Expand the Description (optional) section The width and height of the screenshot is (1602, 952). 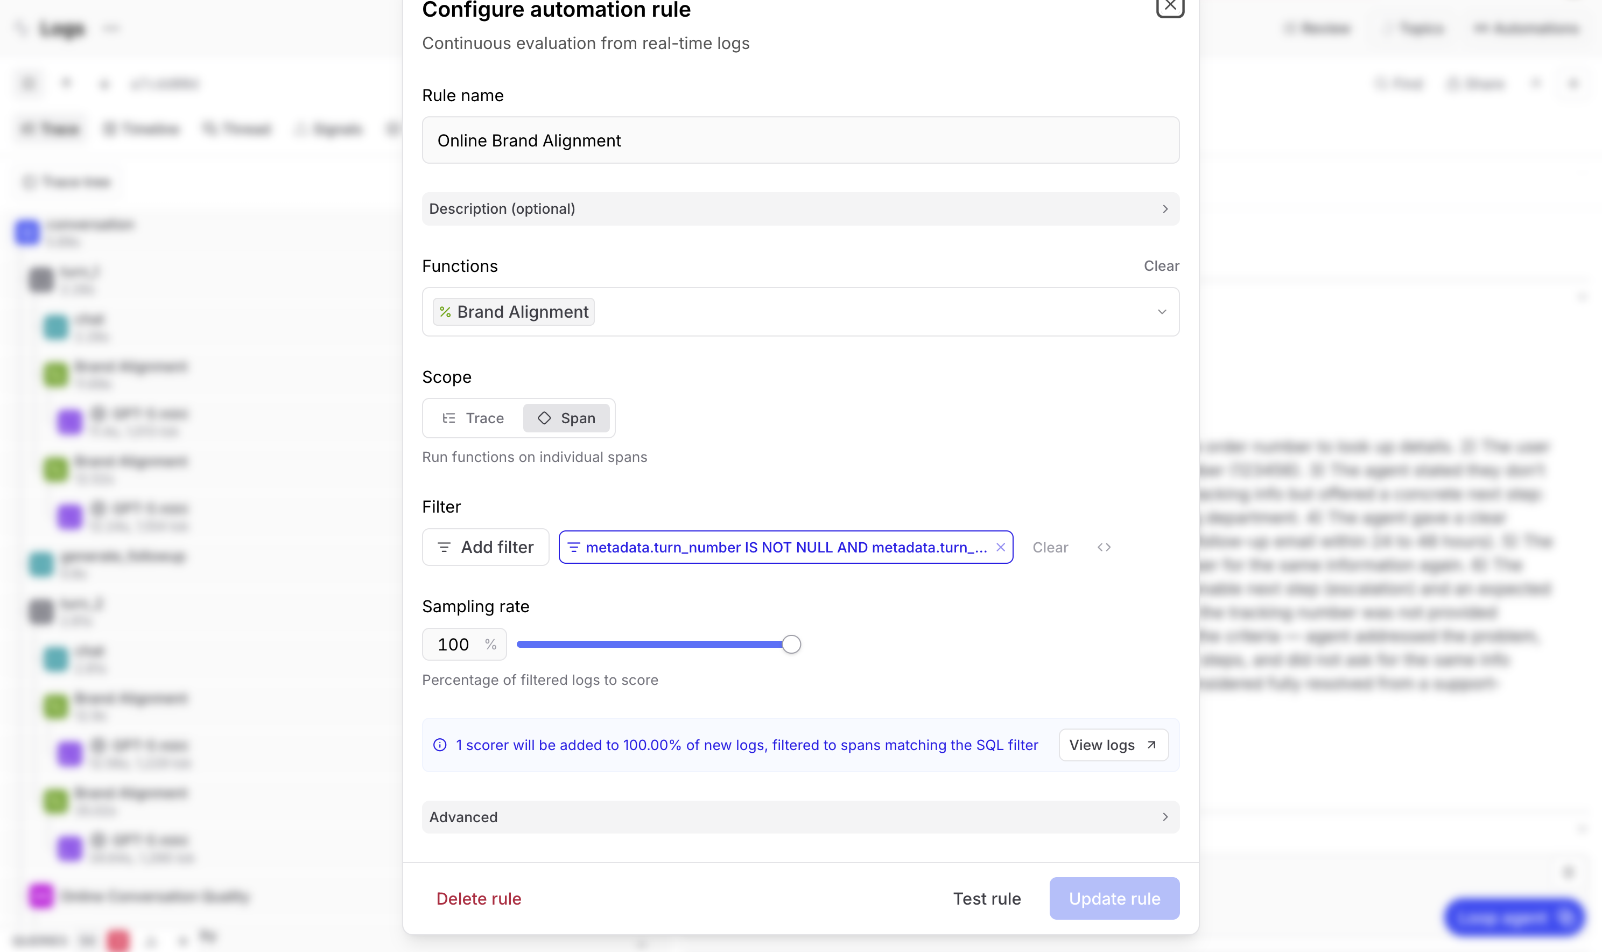coord(800,209)
